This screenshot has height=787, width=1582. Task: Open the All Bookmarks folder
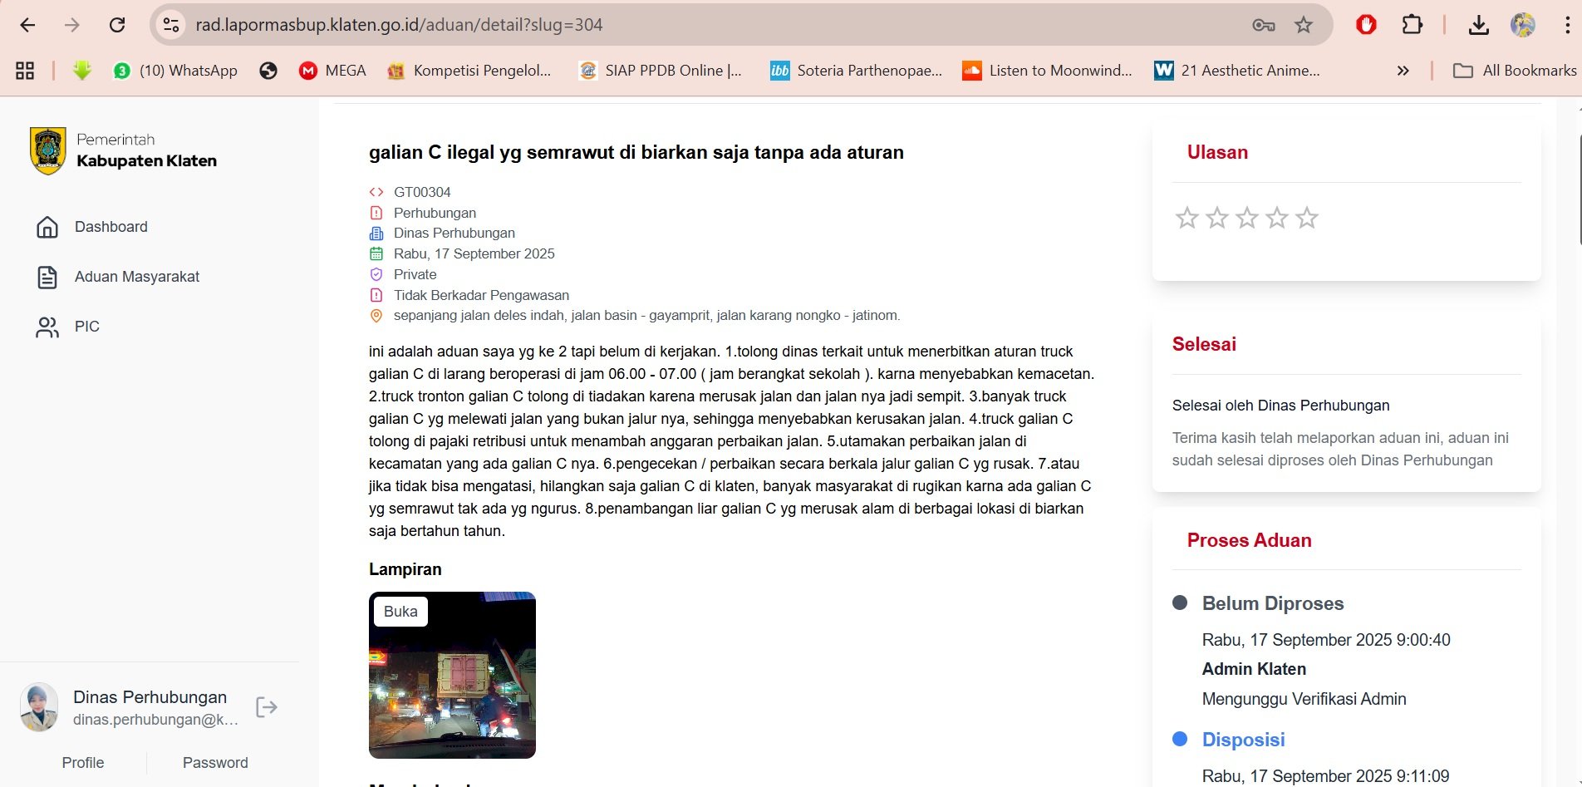click(x=1515, y=71)
